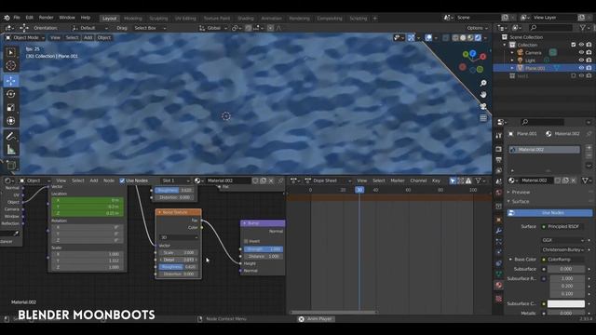This screenshot has width=596, height=335.
Task: Click the Blender logo menu icon
Action: pyautogui.click(x=7, y=18)
